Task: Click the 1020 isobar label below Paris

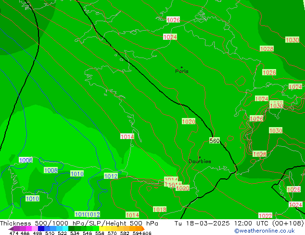Action: tap(189, 121)
